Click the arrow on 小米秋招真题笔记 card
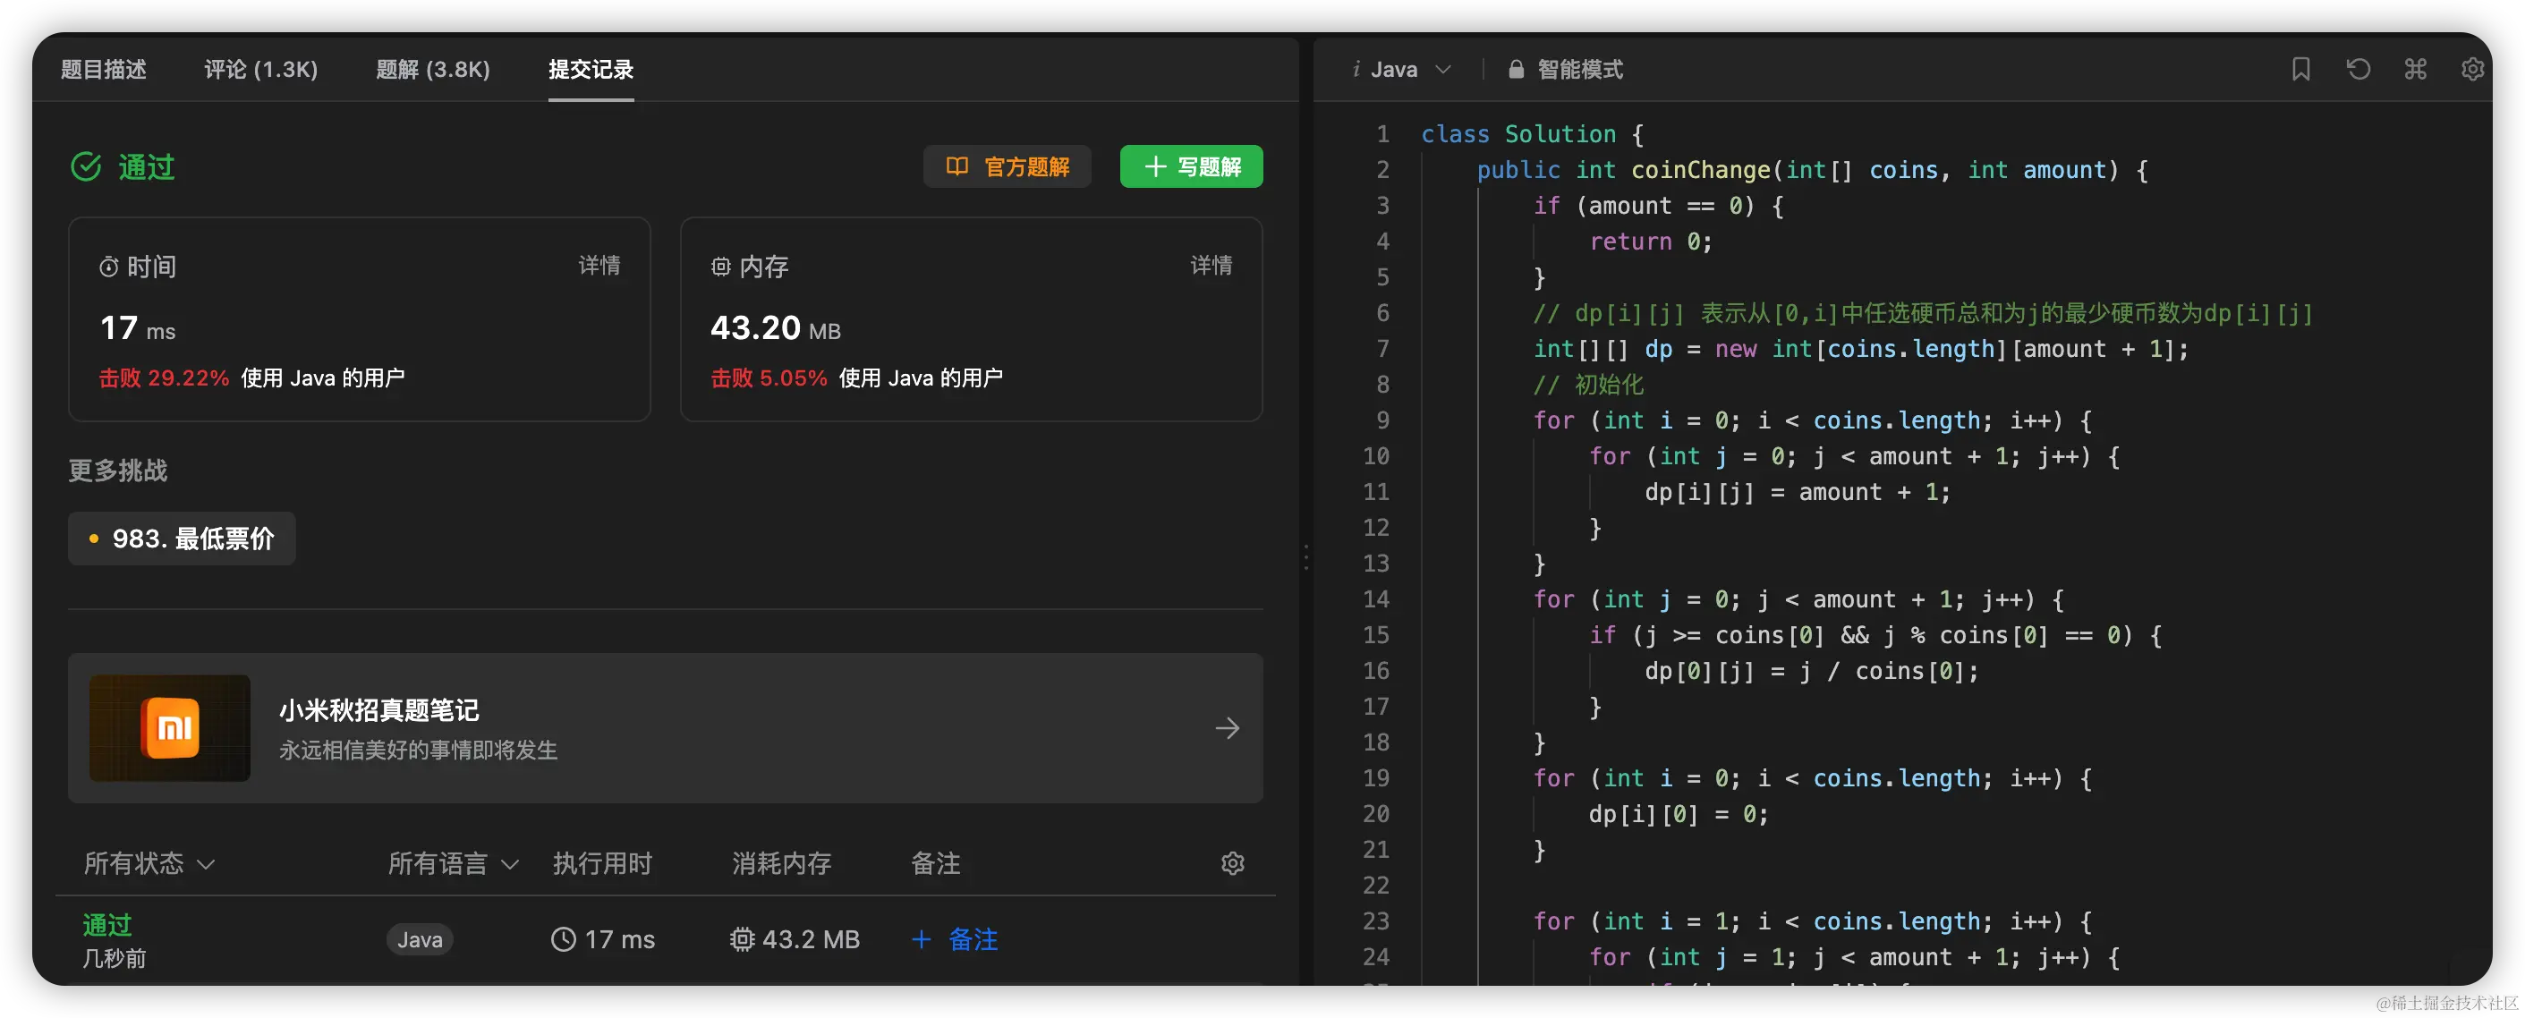 pyautogui.click(x=1226, y=728)
